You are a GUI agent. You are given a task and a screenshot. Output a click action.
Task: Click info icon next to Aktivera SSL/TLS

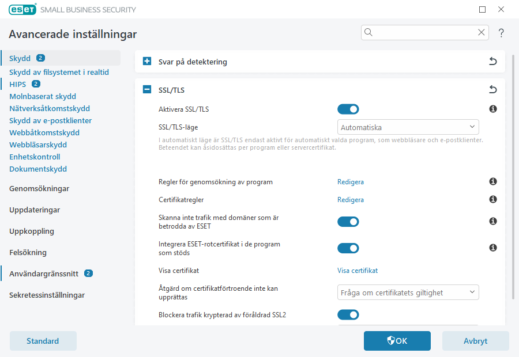pos(493,109)
